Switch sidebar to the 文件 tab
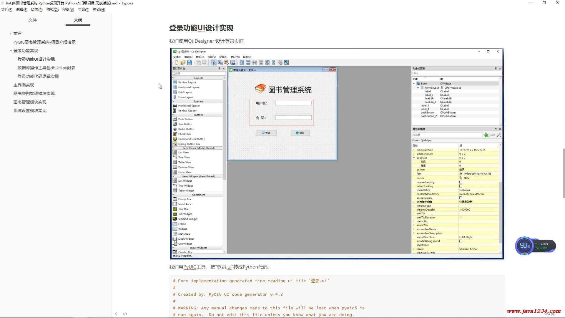 coord(32,20)
